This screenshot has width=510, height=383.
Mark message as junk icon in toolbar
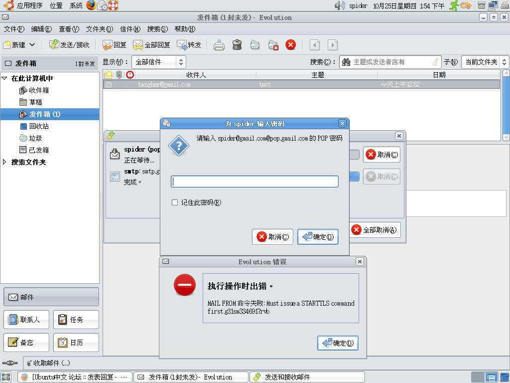[255, 45]
